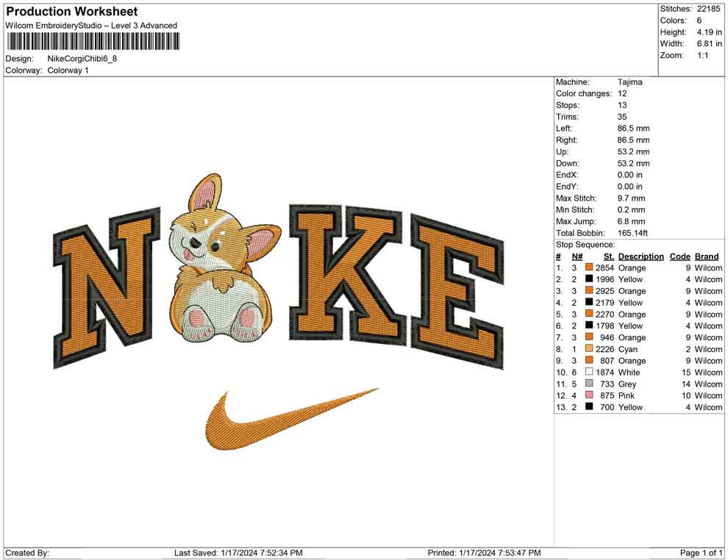
Task: Click the Height value 4.19 in
Action: [709, 32]
